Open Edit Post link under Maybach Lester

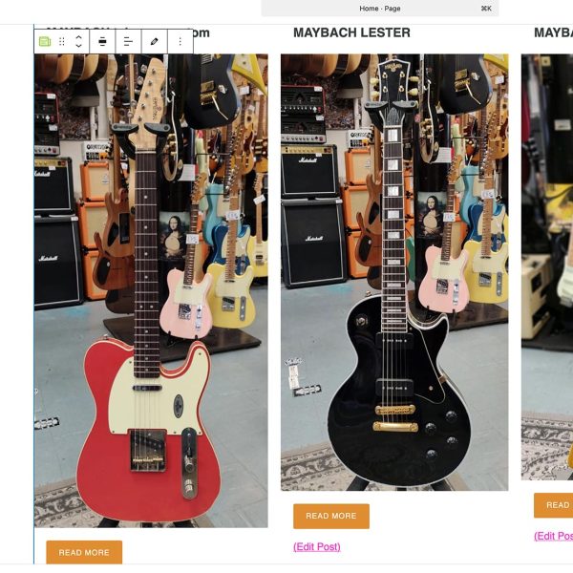(317, 546)
